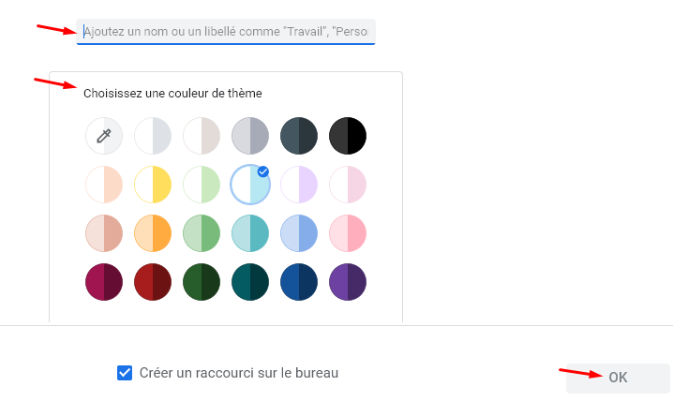Select the dark slate gray theme swatch
Viewport: 673px width, 416px height.
[x=299, y=136]
